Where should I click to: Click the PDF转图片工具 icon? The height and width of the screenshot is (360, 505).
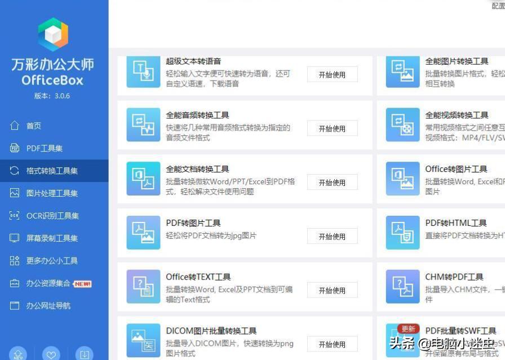(143, 232)
